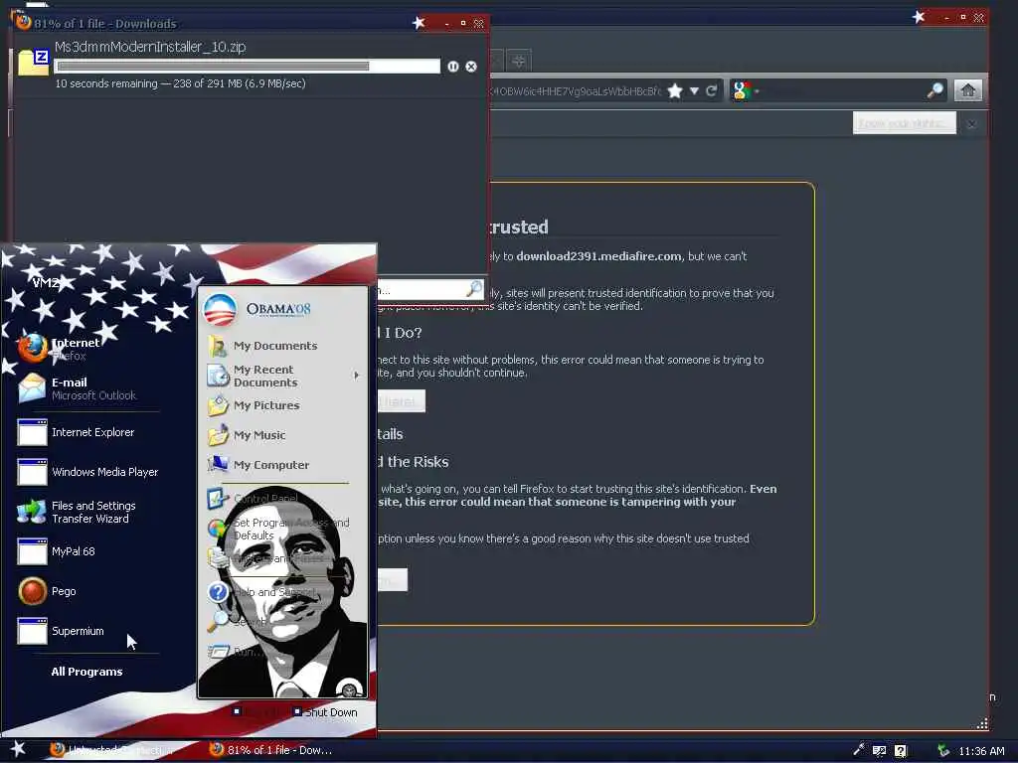Expand the technical details heading

point(390,434)
